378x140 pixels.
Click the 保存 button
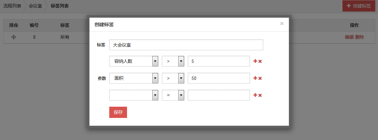pos(118,112)
